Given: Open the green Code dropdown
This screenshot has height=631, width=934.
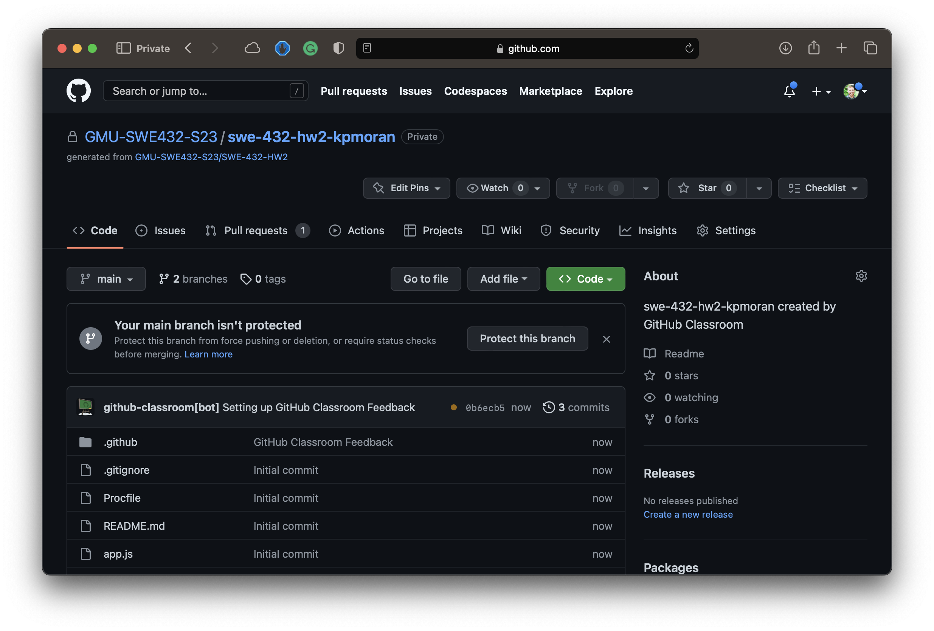Looking at the screenshot, I should click(586, 279).
